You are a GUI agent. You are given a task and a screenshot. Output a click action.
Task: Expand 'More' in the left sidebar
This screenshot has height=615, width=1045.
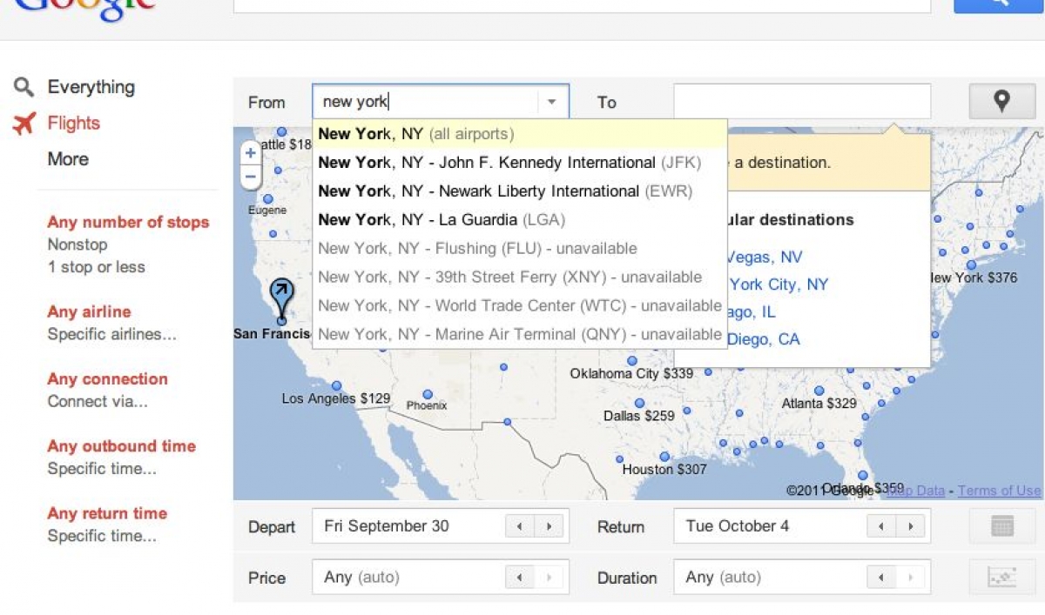click(x=68, y=159)
